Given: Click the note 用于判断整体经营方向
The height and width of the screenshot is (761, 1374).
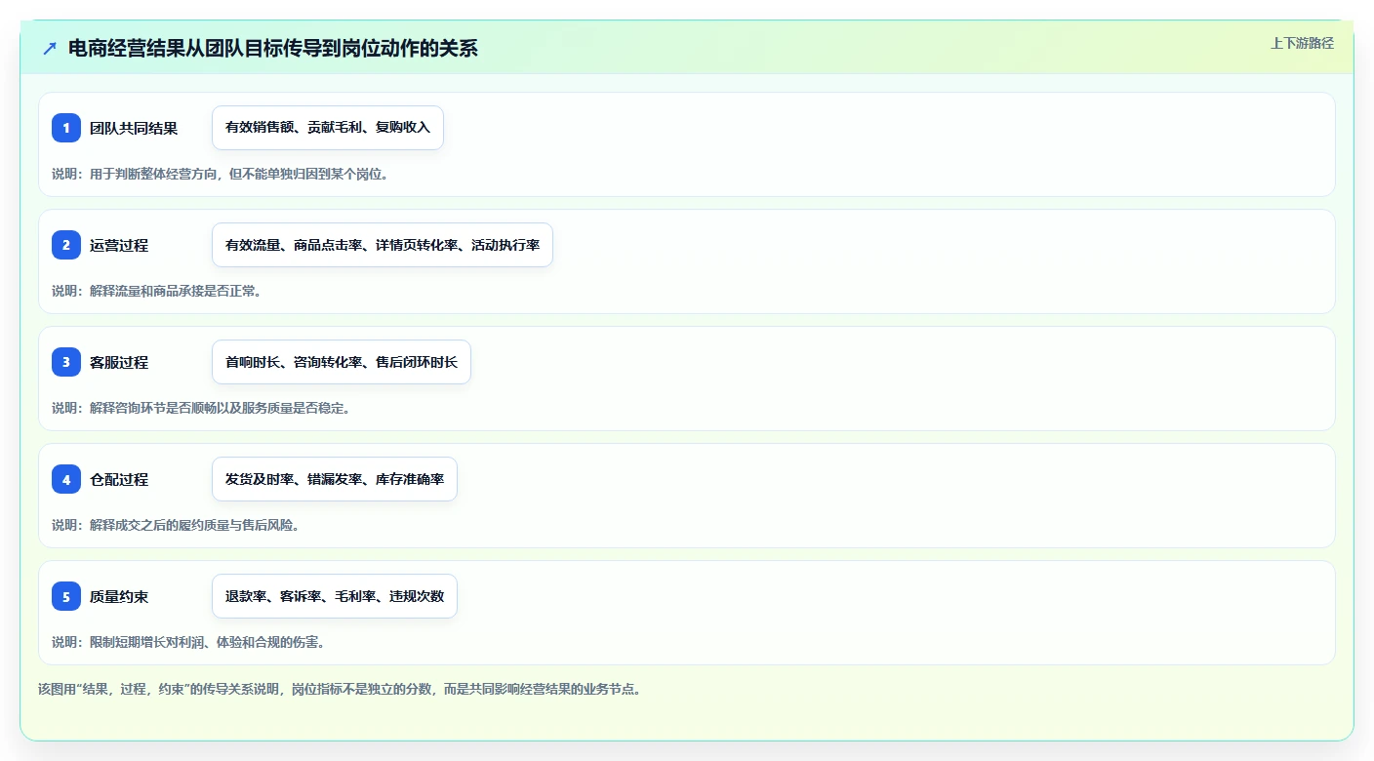Looking at the screenshot, I should click(221, 174).
